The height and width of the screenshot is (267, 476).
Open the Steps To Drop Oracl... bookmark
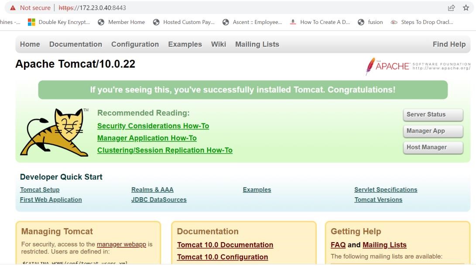point(422,22)
